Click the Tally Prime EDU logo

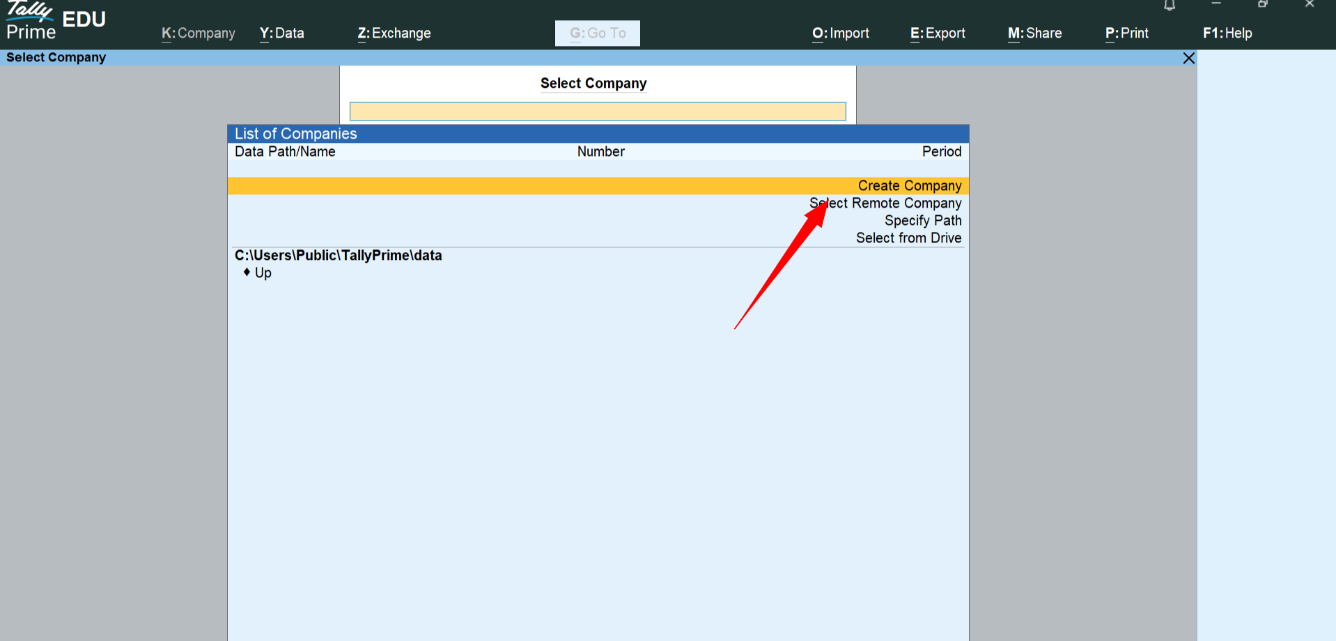56,22
